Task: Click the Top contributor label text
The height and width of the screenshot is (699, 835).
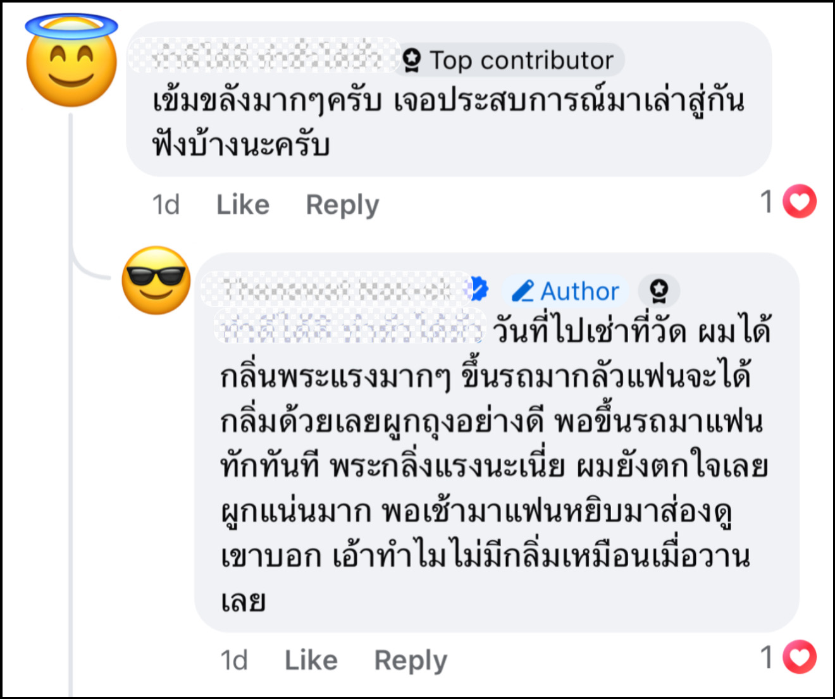Action: pos(521,61)
